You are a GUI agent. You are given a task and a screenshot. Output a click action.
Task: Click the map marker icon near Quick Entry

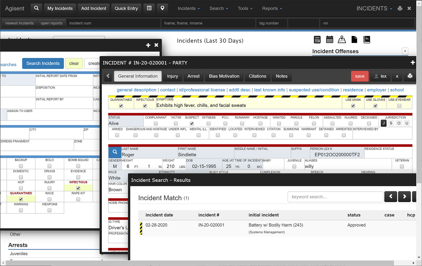click(x=162, y=8)
